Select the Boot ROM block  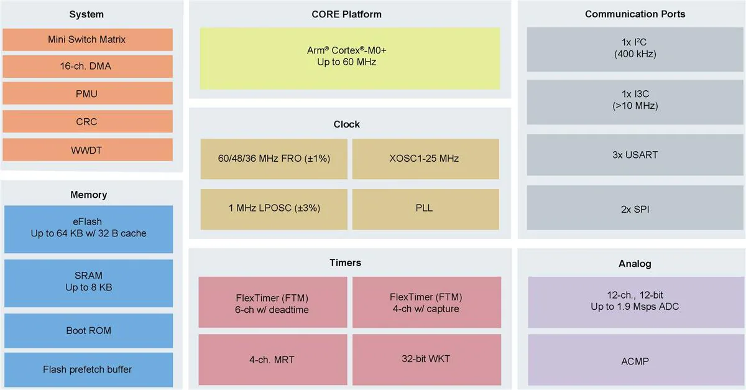pyautogui.click(x=89, y=330)
